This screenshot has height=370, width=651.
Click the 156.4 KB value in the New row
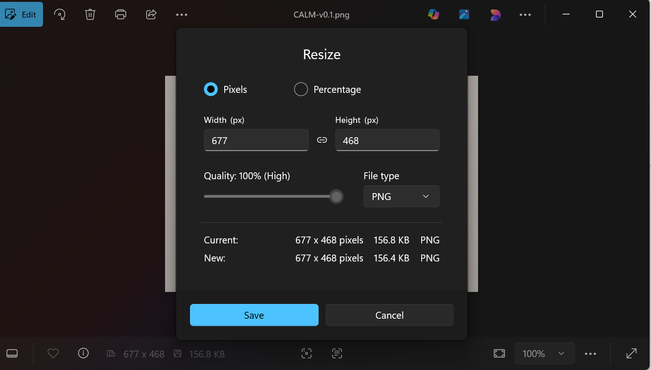tap(392, 258)
